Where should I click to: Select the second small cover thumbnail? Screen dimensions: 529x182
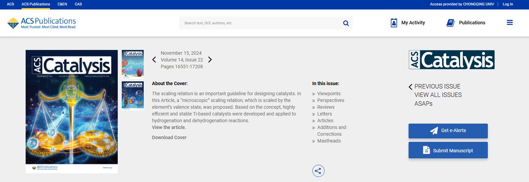[133, 96]
